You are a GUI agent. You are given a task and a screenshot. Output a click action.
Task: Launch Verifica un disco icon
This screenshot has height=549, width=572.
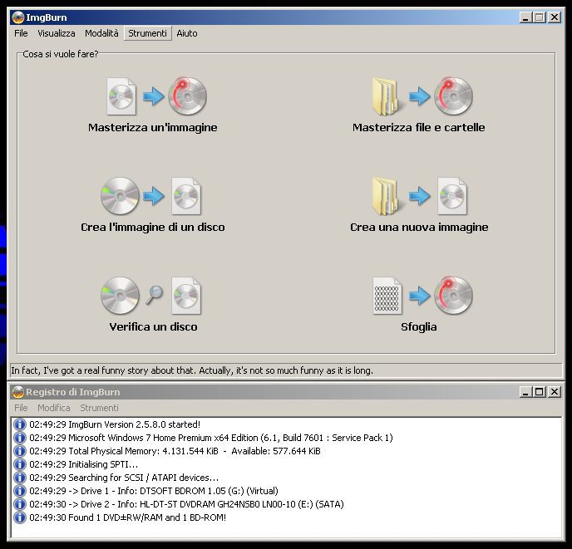(153, 296)
